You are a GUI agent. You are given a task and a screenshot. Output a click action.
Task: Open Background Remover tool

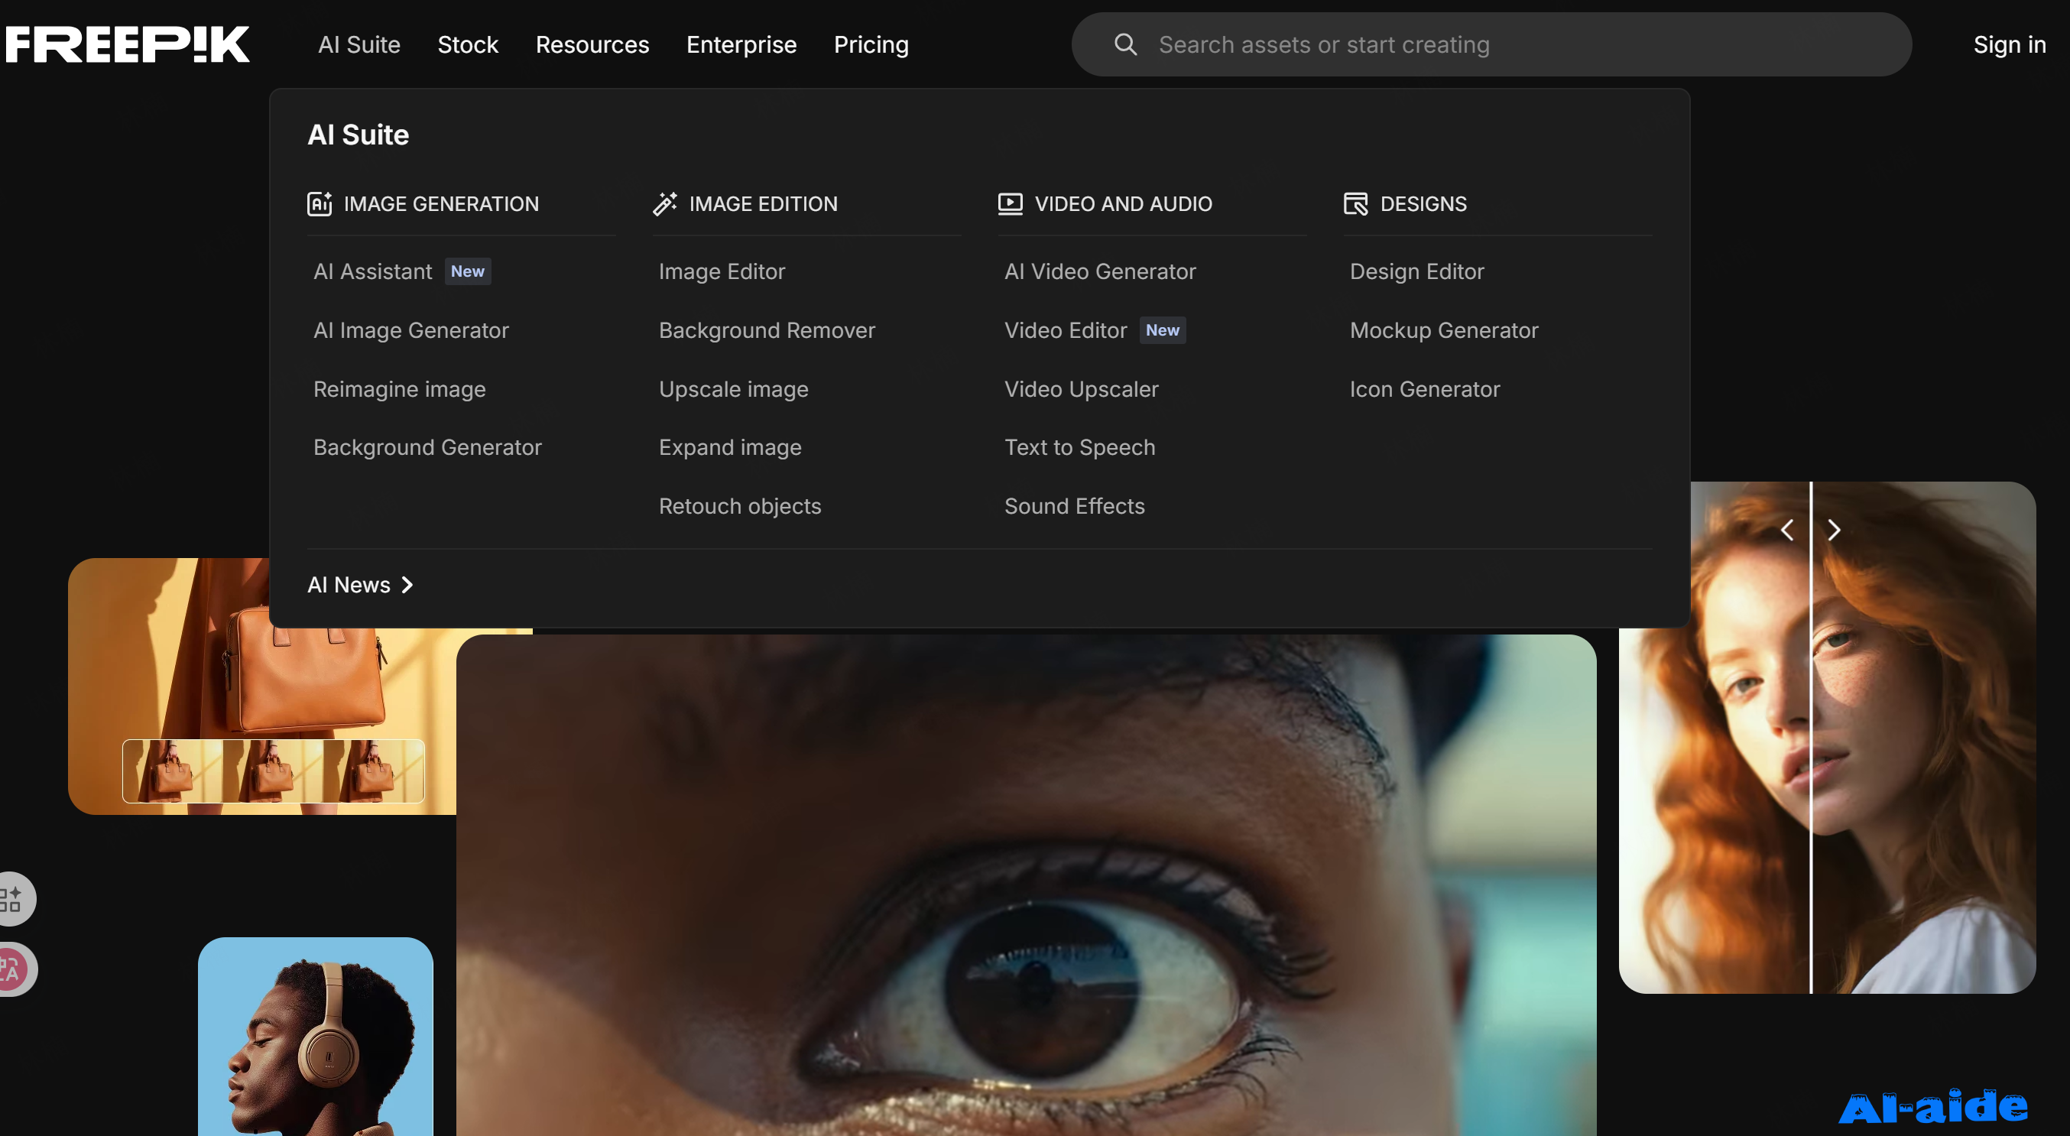pyautogui.click(x=767, y=330)
